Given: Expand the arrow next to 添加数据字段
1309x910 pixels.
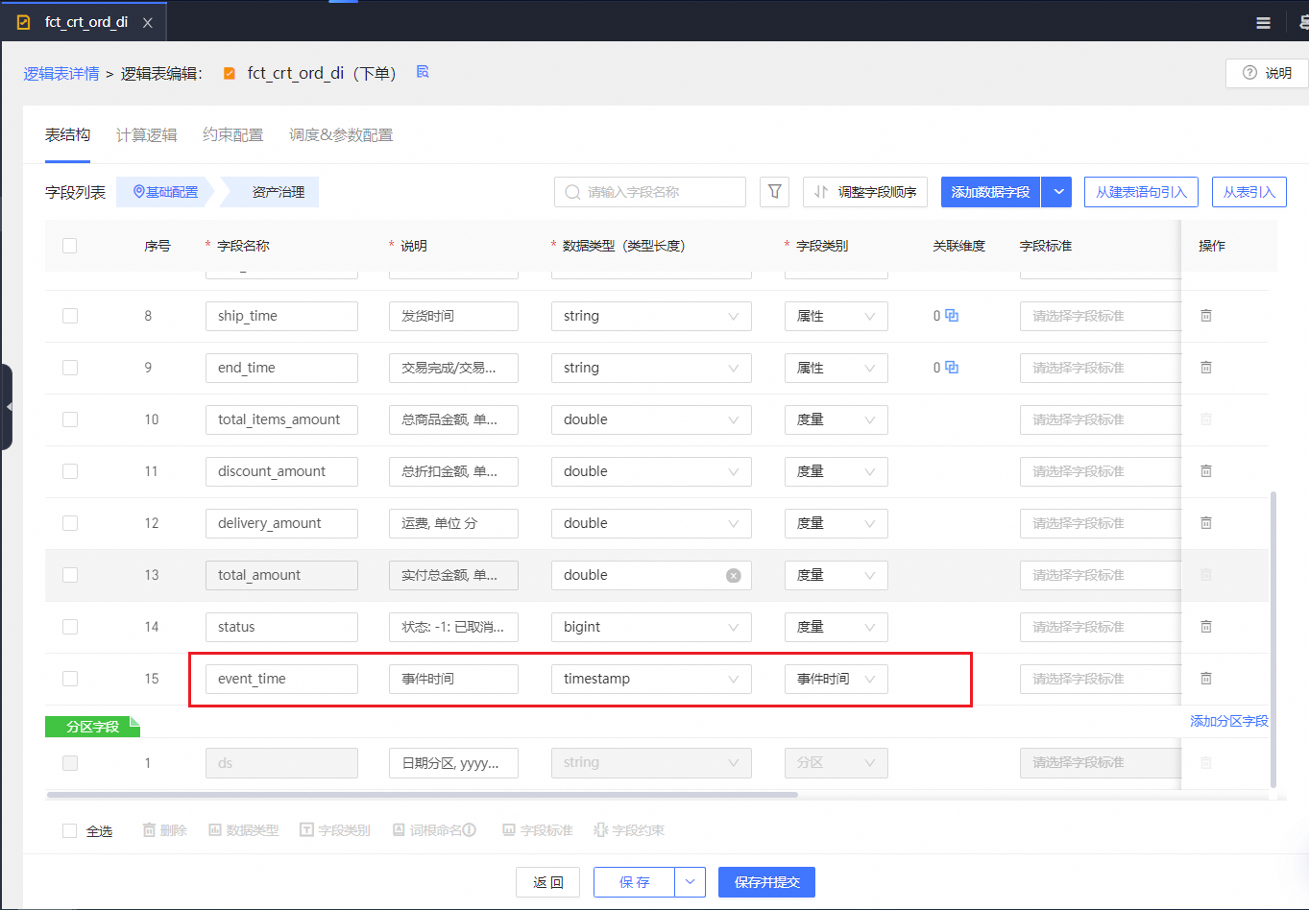Looking at the screenshot, I should click(1056, 191).
